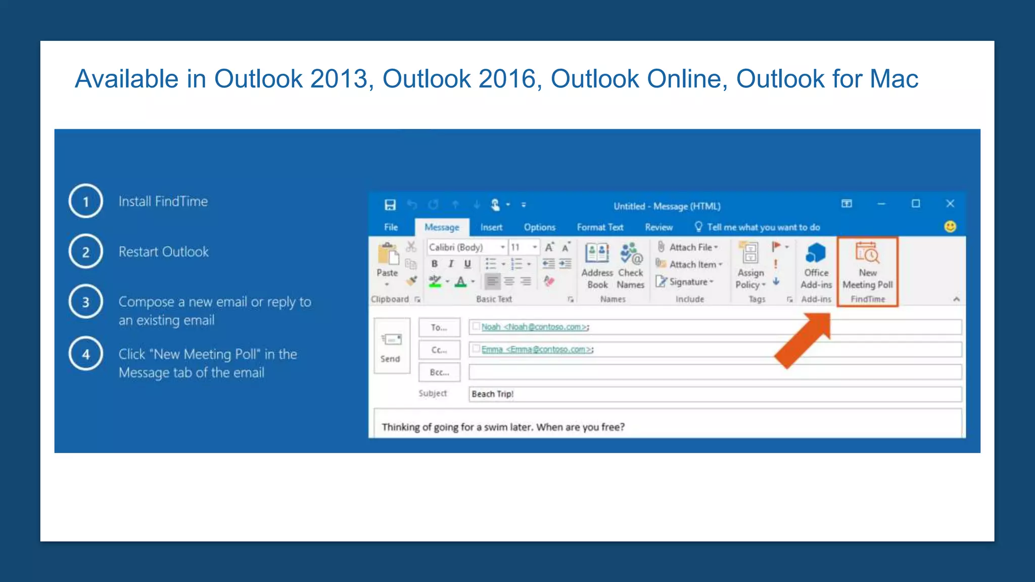Screen dimensions: 1035x582
Task: Click the Grow Font icon
Action: click(549, 247)
